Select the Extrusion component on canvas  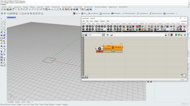click(113, 47)
